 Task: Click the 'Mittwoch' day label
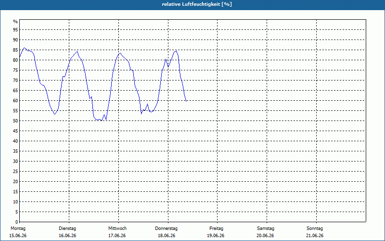pyautogui.click(x=117, y=228)
